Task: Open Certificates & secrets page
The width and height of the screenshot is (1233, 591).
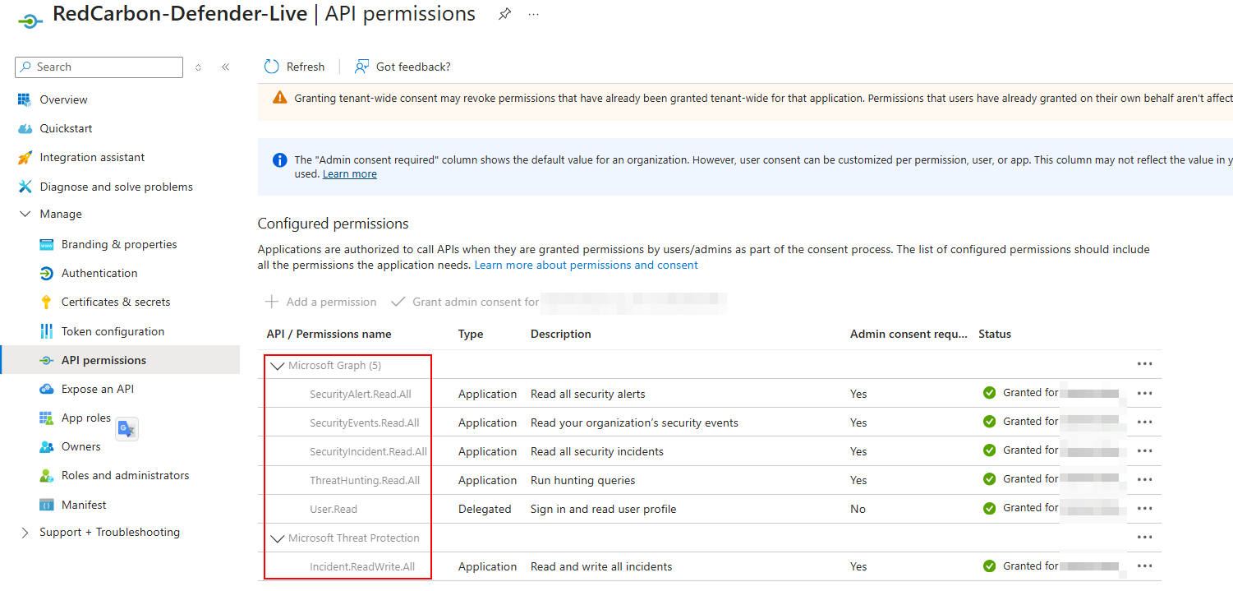Action: 116,302
